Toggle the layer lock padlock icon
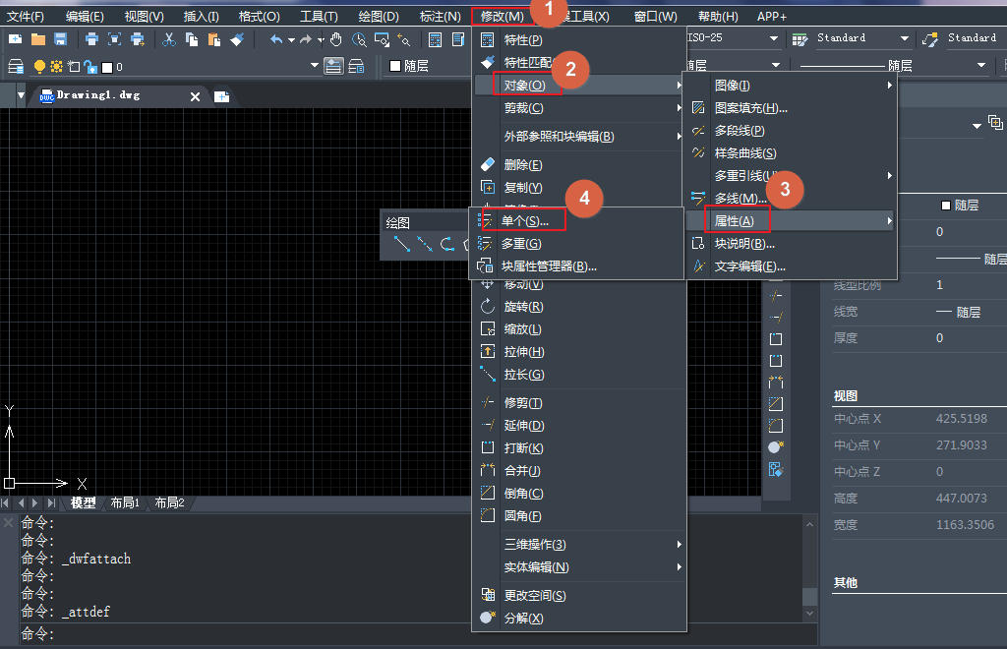 pyautogui.click(x=89, y=68)
